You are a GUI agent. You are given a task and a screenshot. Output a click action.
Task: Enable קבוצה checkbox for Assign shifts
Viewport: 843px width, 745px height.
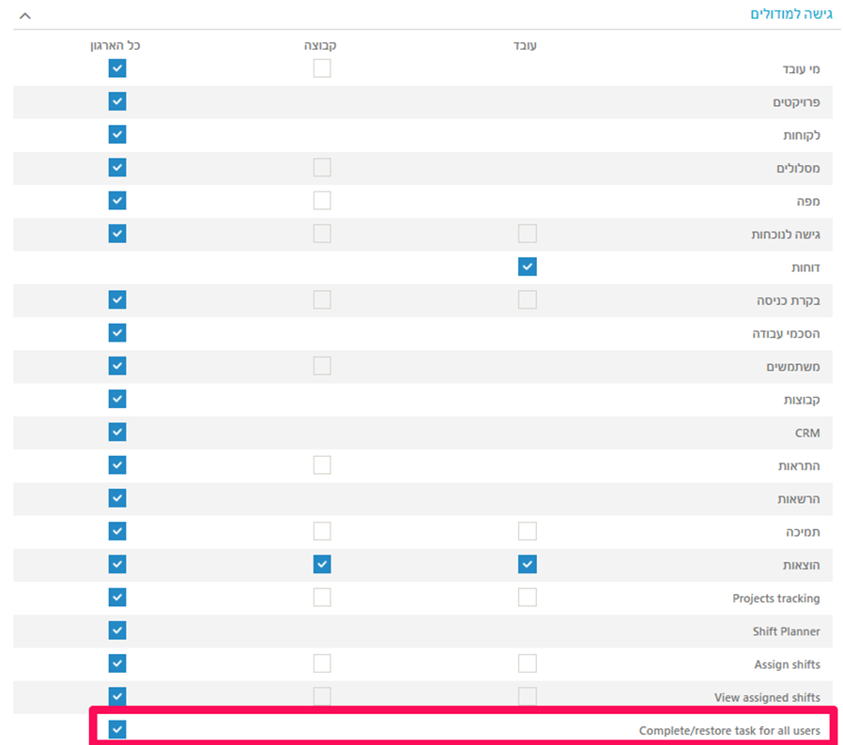point(322,663)
